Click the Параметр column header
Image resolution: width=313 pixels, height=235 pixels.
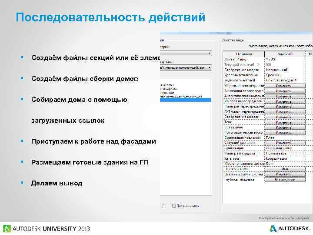tap(244, 54)
